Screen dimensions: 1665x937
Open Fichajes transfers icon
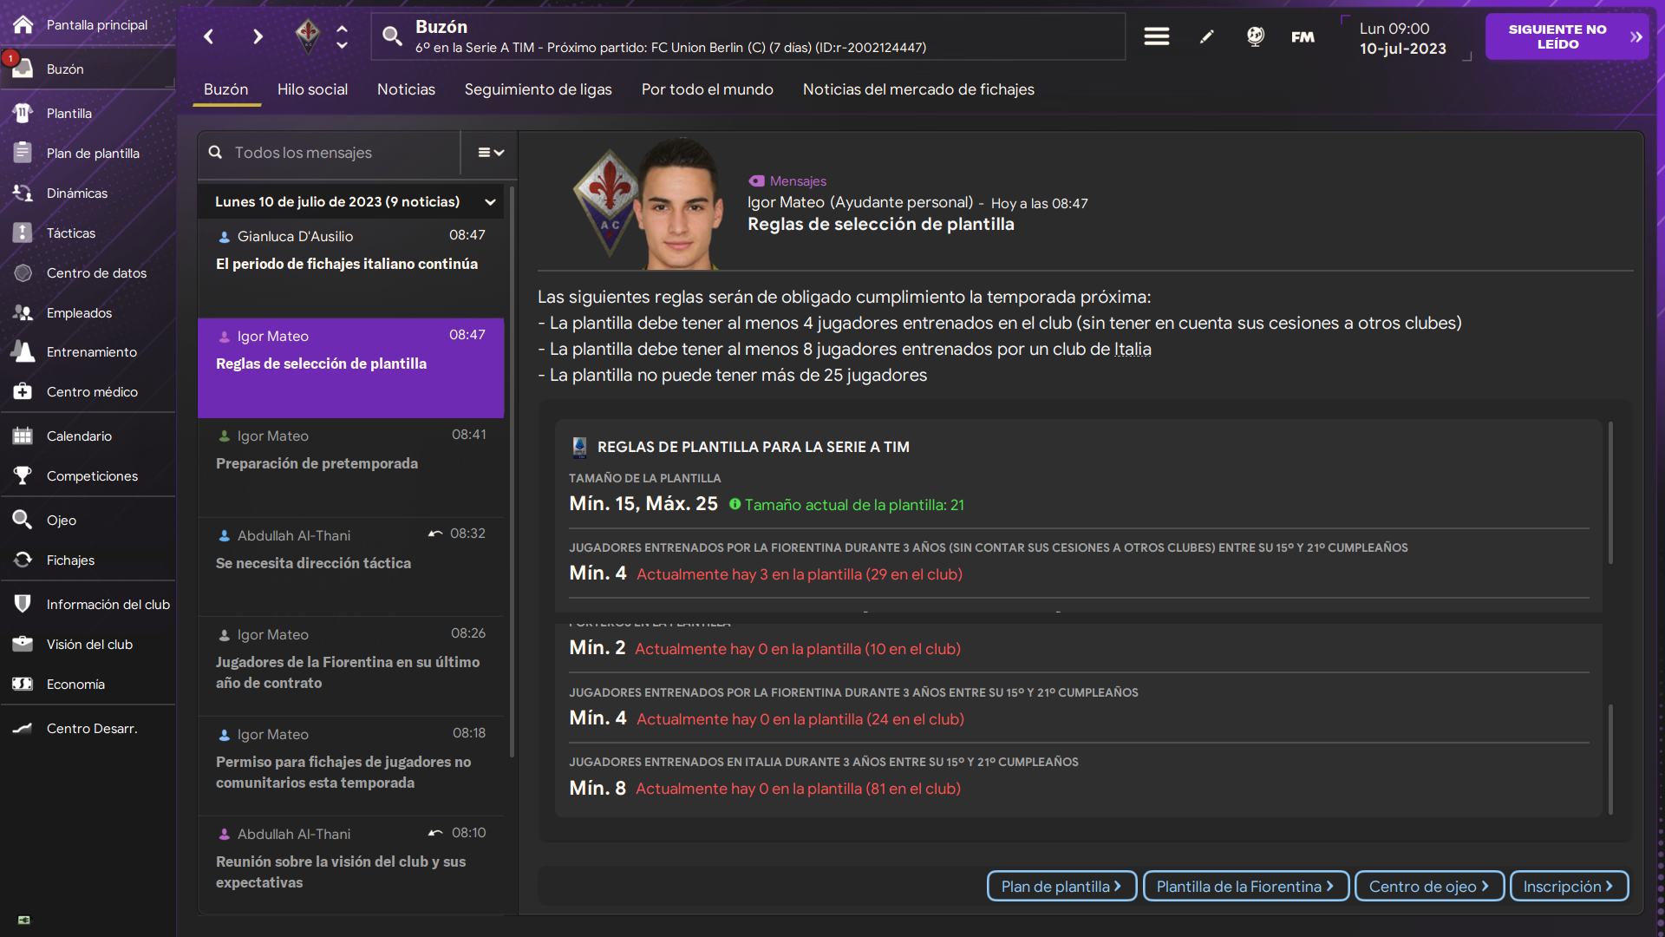tap(23, 560)
